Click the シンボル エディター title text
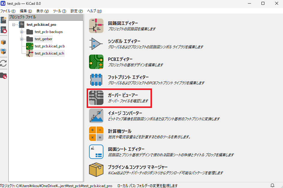The height and width of the screenshot is (188, 283). (x=124, y=41)
